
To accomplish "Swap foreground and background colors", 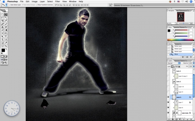I will [x=6, y=49].
